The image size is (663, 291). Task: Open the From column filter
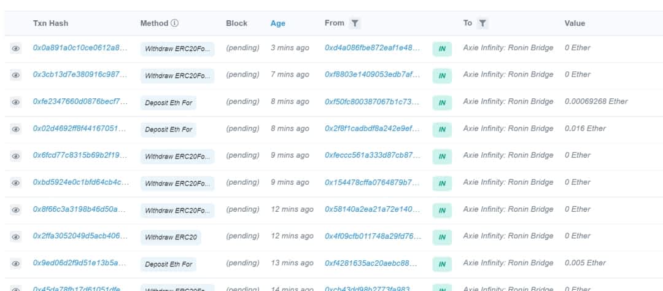pyautogui.click(x=355, y=23)
